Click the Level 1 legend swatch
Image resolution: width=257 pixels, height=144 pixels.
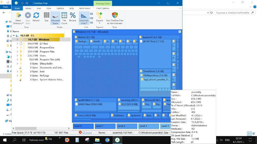click(105, 126)
